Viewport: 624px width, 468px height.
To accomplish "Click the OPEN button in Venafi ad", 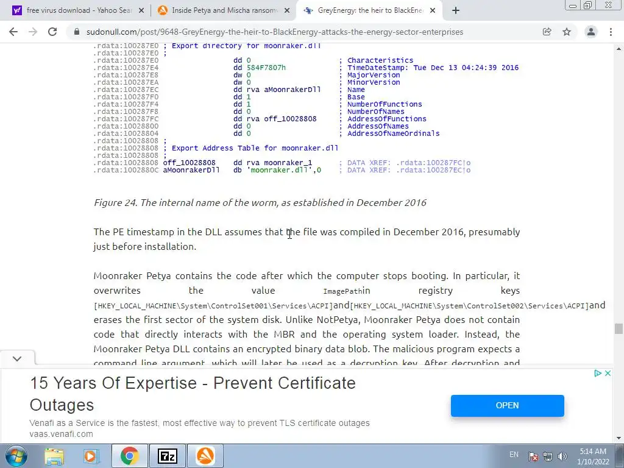I will coord(508,405).
